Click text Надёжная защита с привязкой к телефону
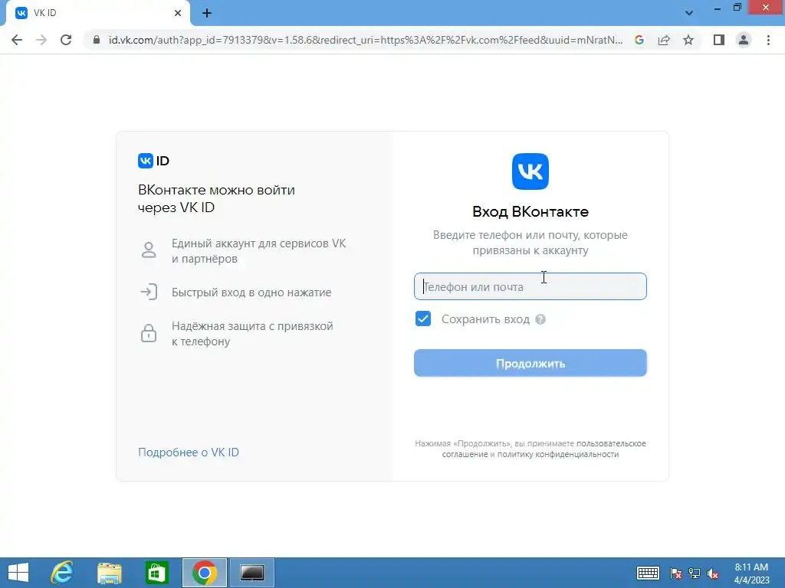The height and width of the screenshot is (588, 785). [x=252, y=334]
